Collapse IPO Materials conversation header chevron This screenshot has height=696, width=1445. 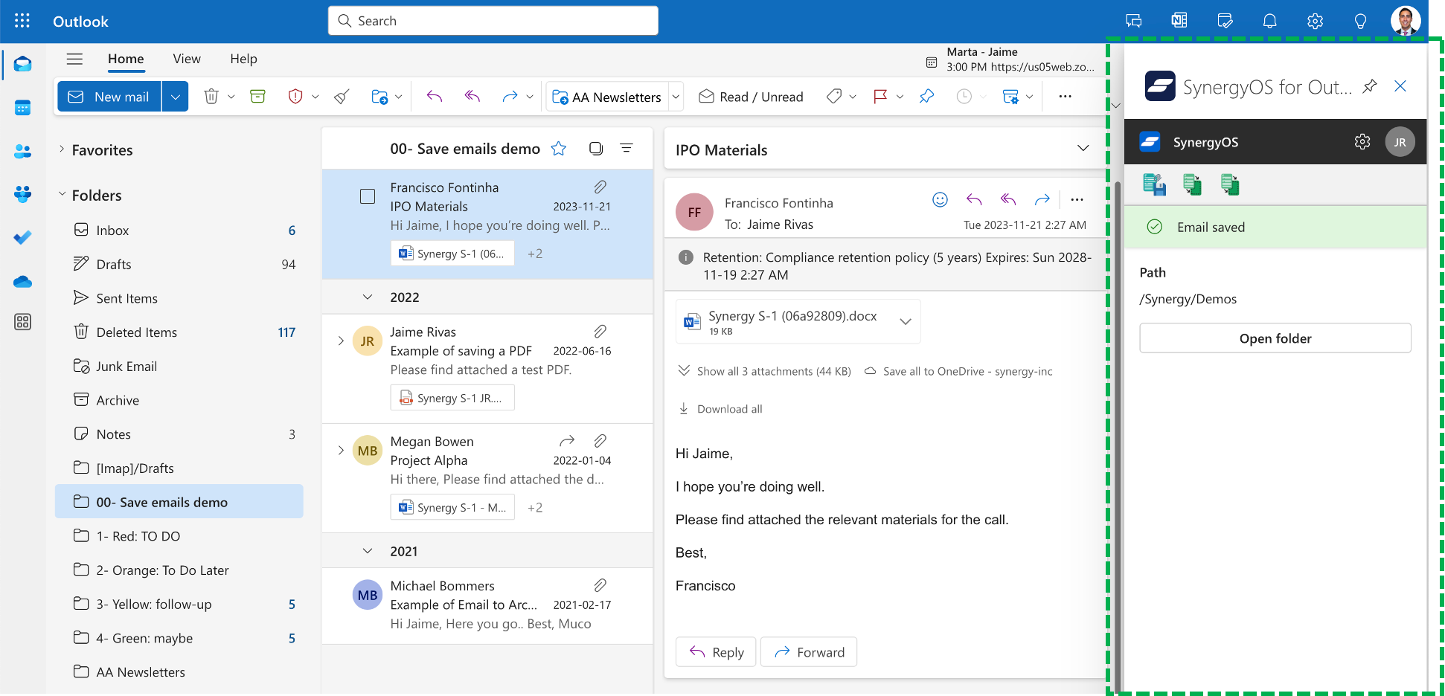(1083, 148)
